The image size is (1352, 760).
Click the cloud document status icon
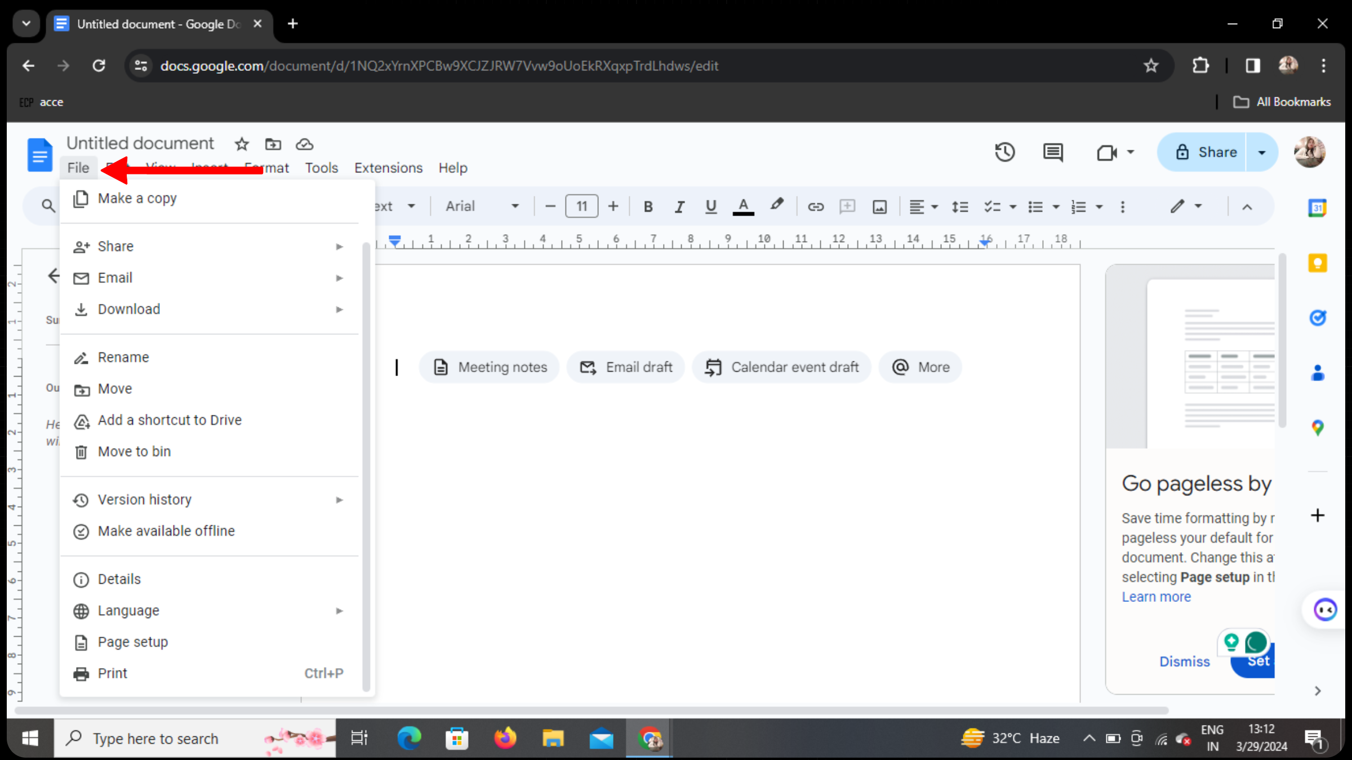tap(305, 145)
